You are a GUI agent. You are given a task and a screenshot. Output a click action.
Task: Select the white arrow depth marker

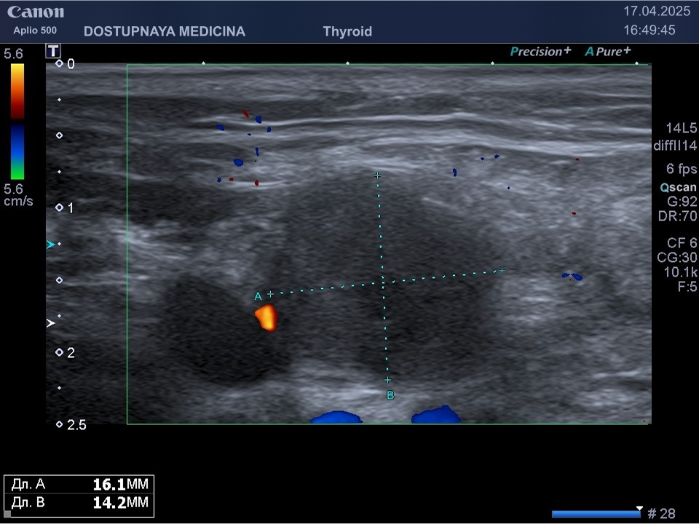pyautogui.click(x=50, y=322)
